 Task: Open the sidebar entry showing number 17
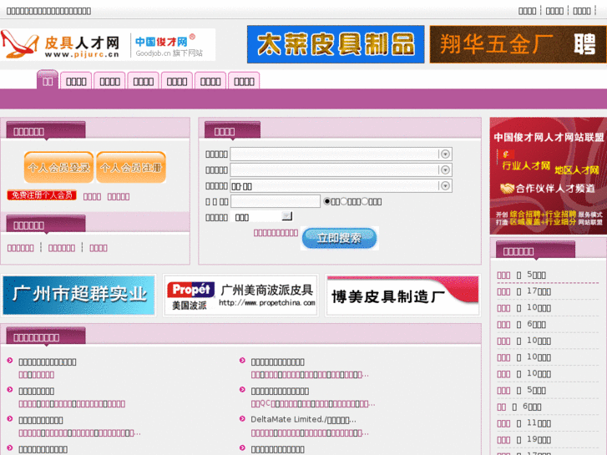coord(524,291)
